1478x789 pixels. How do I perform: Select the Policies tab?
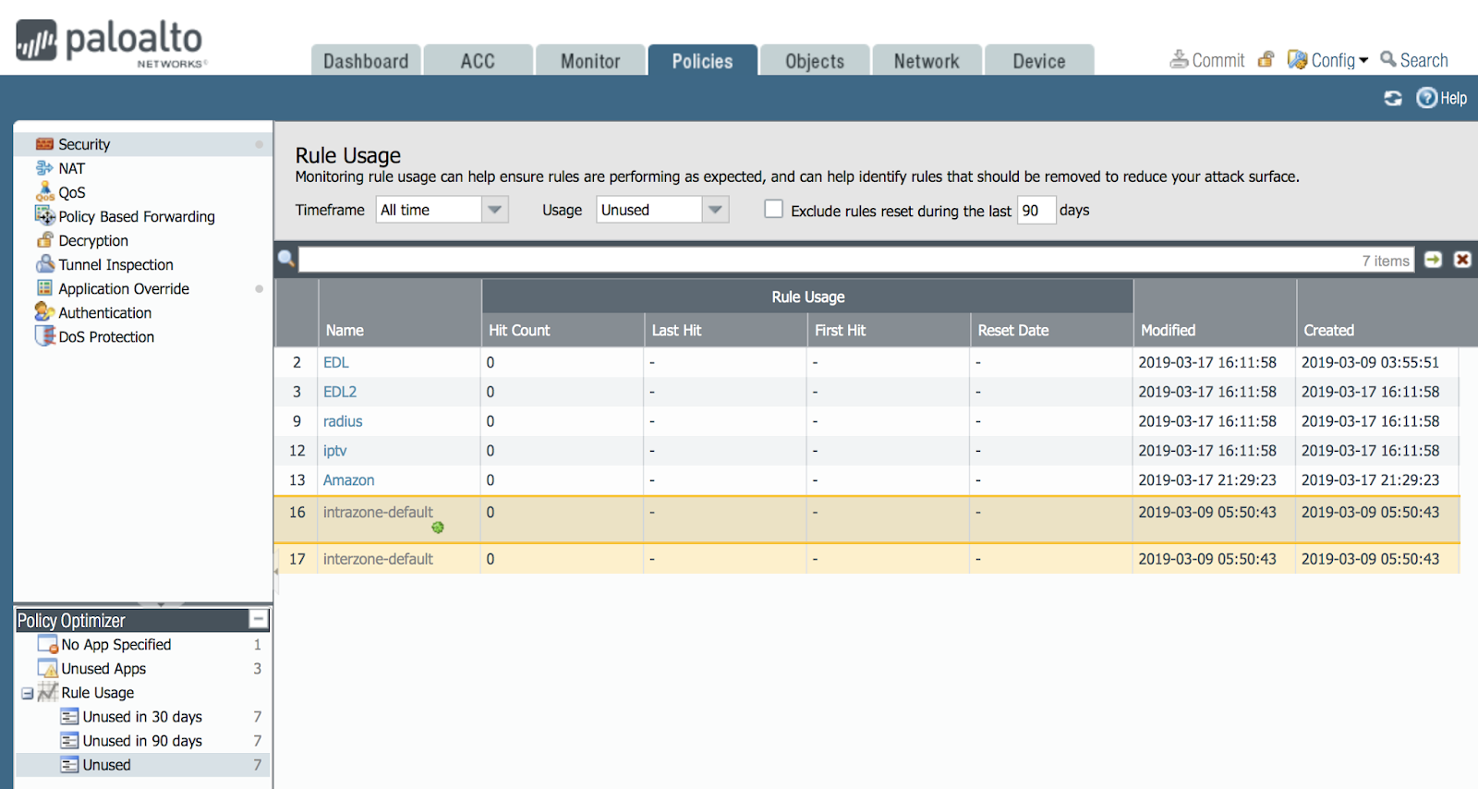[x=702, y=61]
